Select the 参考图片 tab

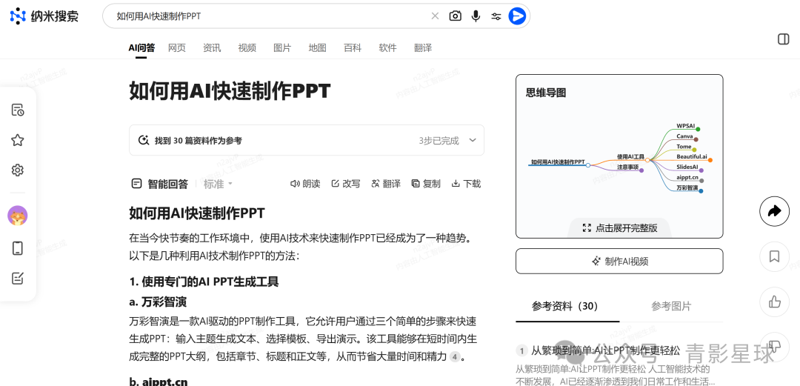click(671, 306)
